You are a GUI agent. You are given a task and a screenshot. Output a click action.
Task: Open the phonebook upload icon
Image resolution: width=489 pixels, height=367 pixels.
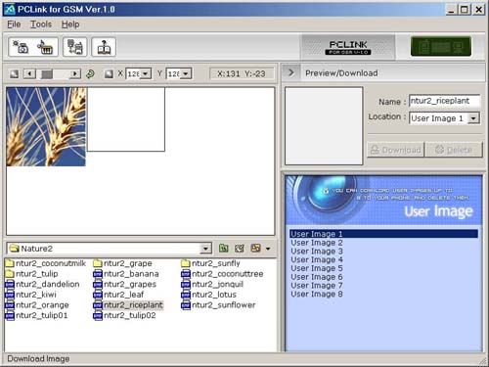[x=104, y=47]
